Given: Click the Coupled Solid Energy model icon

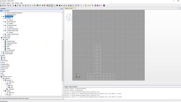Looking at the screenshot, I should click(x=5, y=43).
